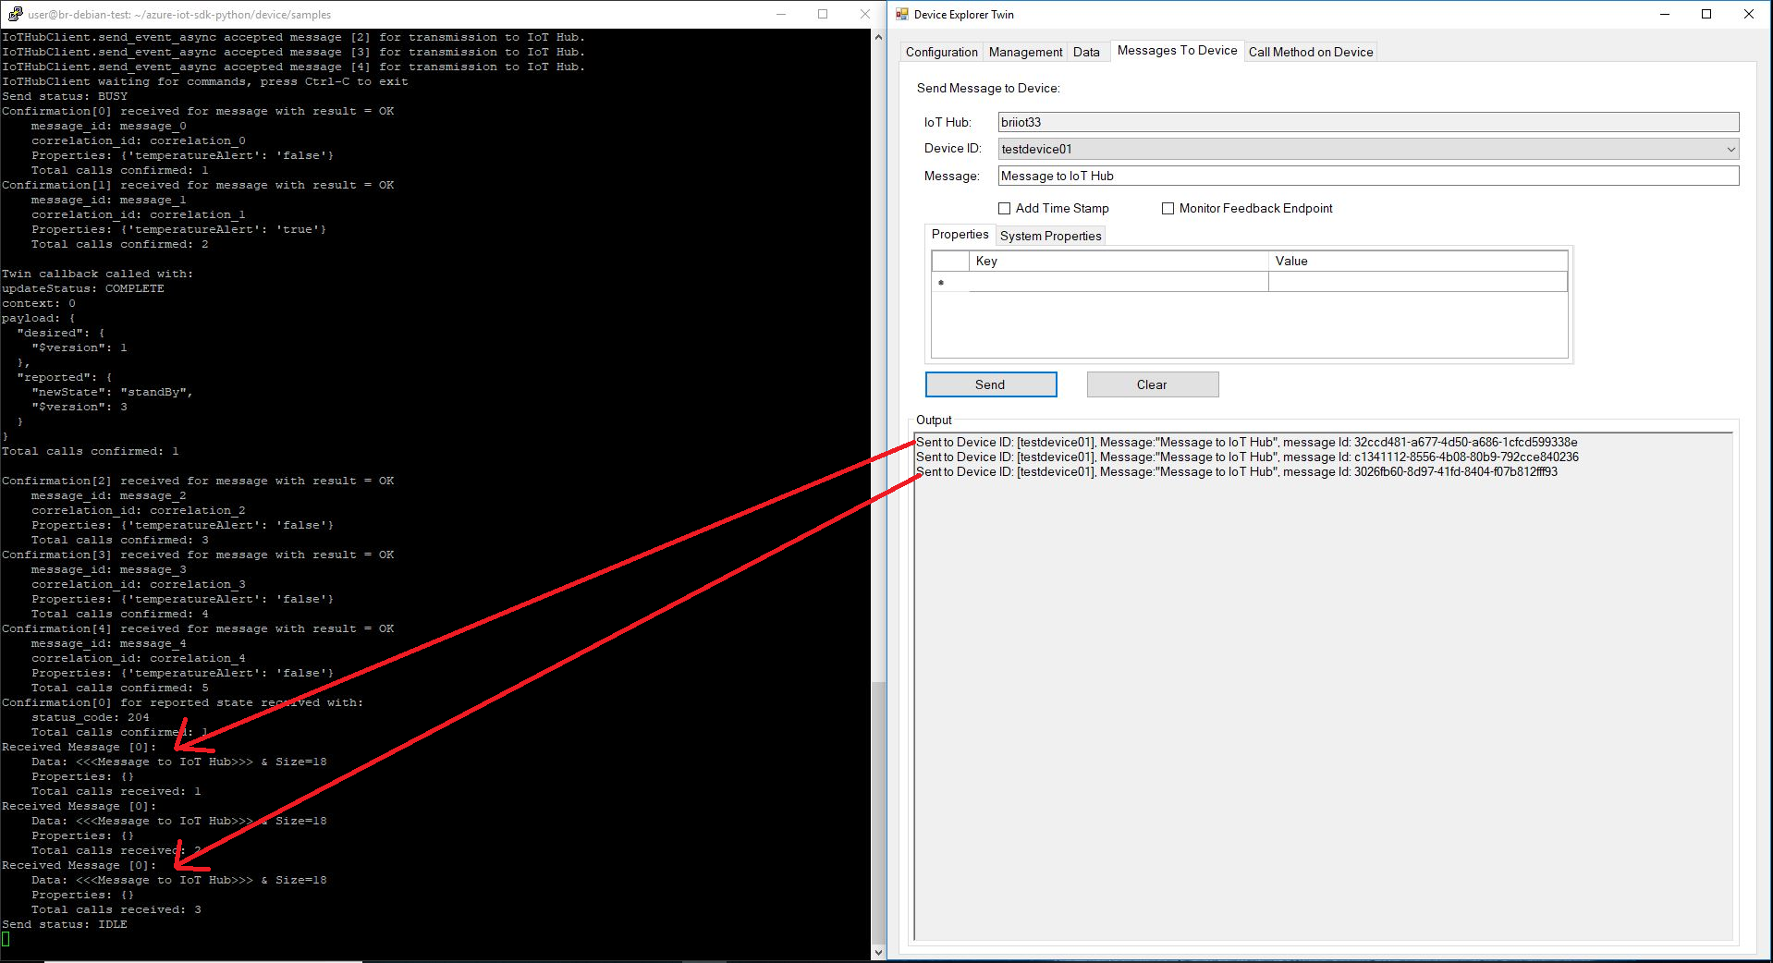Screen dimensions: 1773x963
Task: Click 'Send status: IDLE' in terminal
Action: coord(64,924)
